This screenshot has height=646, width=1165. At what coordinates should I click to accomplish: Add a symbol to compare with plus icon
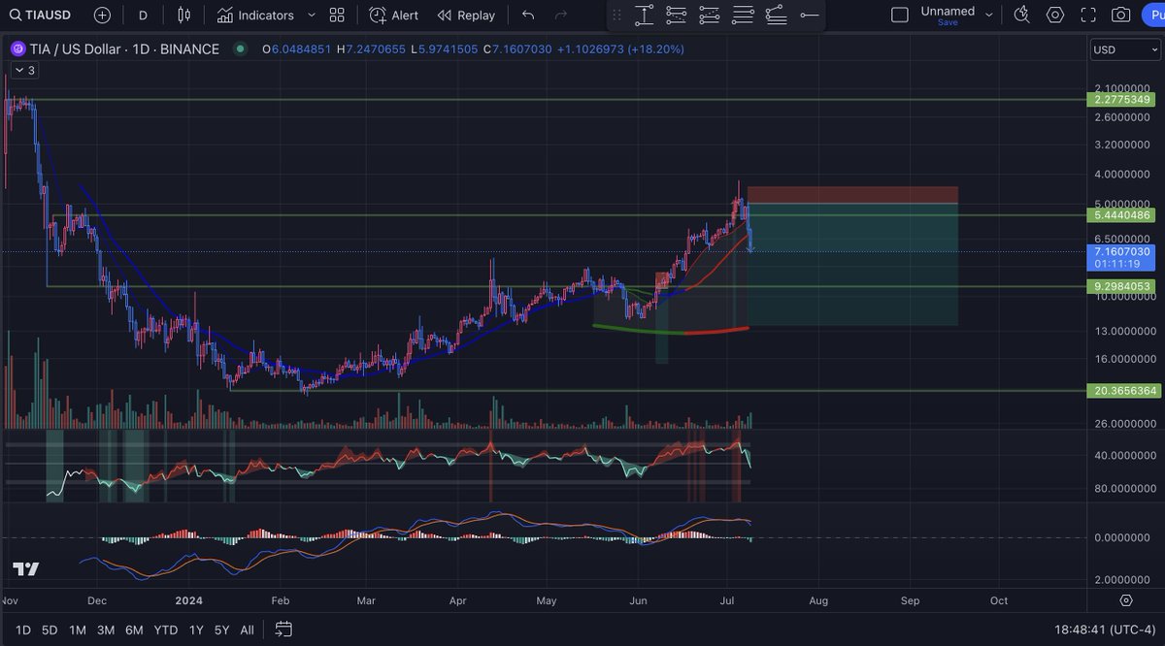(102, 16)
